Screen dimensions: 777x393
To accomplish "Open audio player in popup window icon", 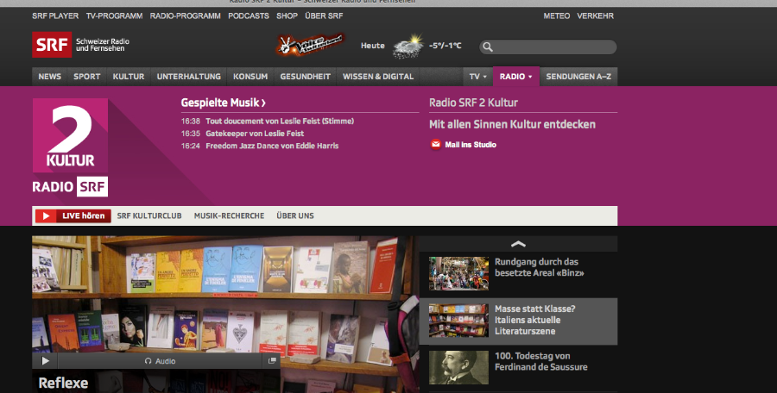I will [272, 361].
